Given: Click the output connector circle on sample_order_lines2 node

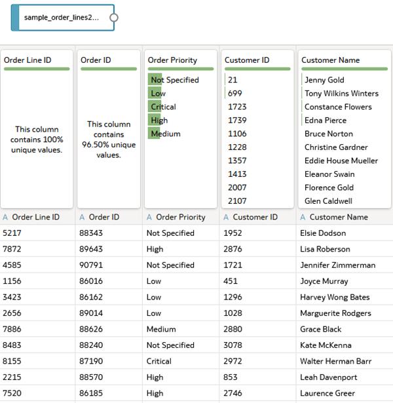Looking at the screenshot, I should [114, 18].
